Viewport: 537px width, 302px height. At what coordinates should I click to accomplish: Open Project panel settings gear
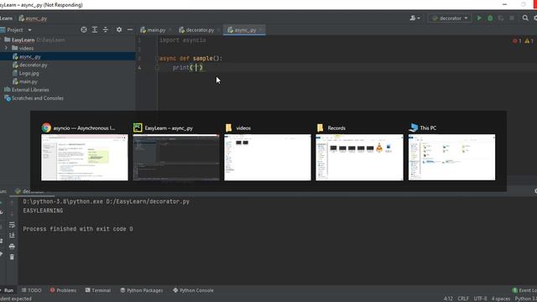tap(119, 30)
